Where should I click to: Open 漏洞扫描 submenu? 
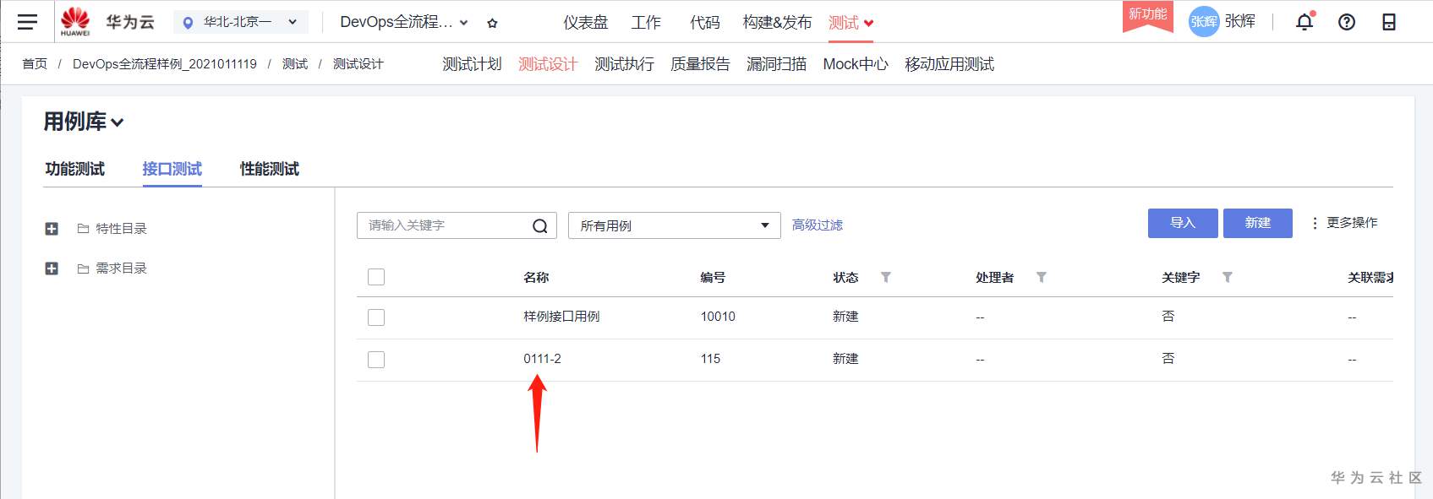tap(776, 64)
